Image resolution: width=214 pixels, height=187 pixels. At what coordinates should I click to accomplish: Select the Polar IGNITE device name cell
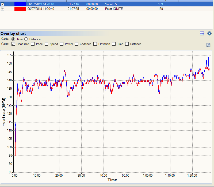pos(114,9)
